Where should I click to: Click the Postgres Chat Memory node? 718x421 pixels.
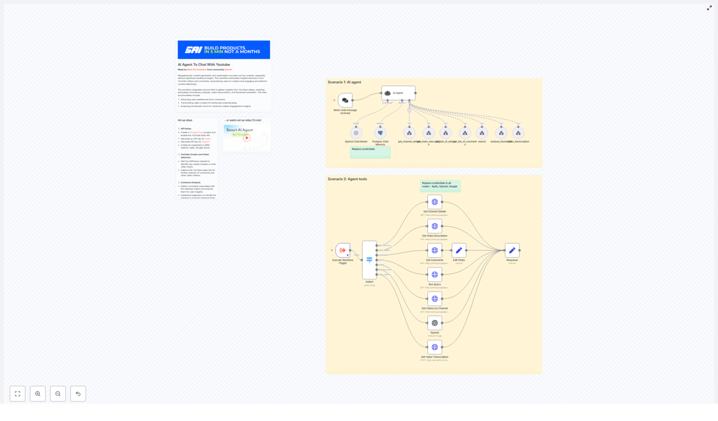[381, 133]
